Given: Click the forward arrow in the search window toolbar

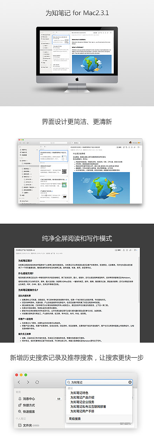Looking at the screenshot, I should pos(28,382).
